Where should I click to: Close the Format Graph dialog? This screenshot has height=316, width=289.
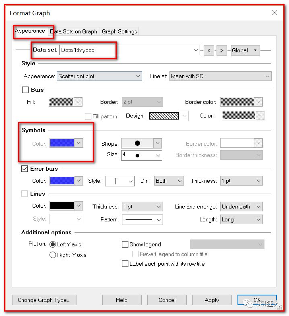[275, 13]
